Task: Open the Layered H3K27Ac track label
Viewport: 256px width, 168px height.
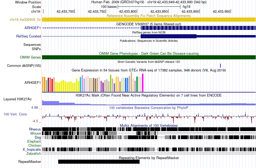Action: (x=18, y=99)
